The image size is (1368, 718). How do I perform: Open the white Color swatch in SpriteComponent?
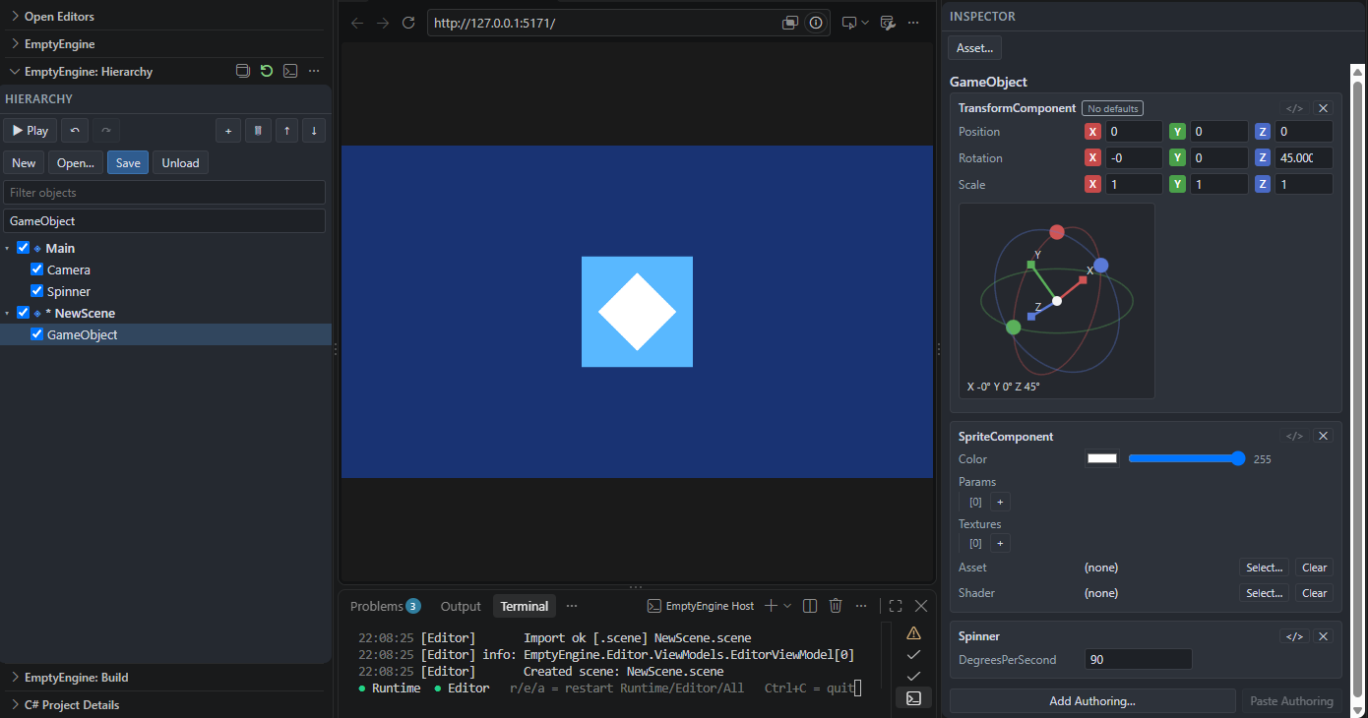1102,458
